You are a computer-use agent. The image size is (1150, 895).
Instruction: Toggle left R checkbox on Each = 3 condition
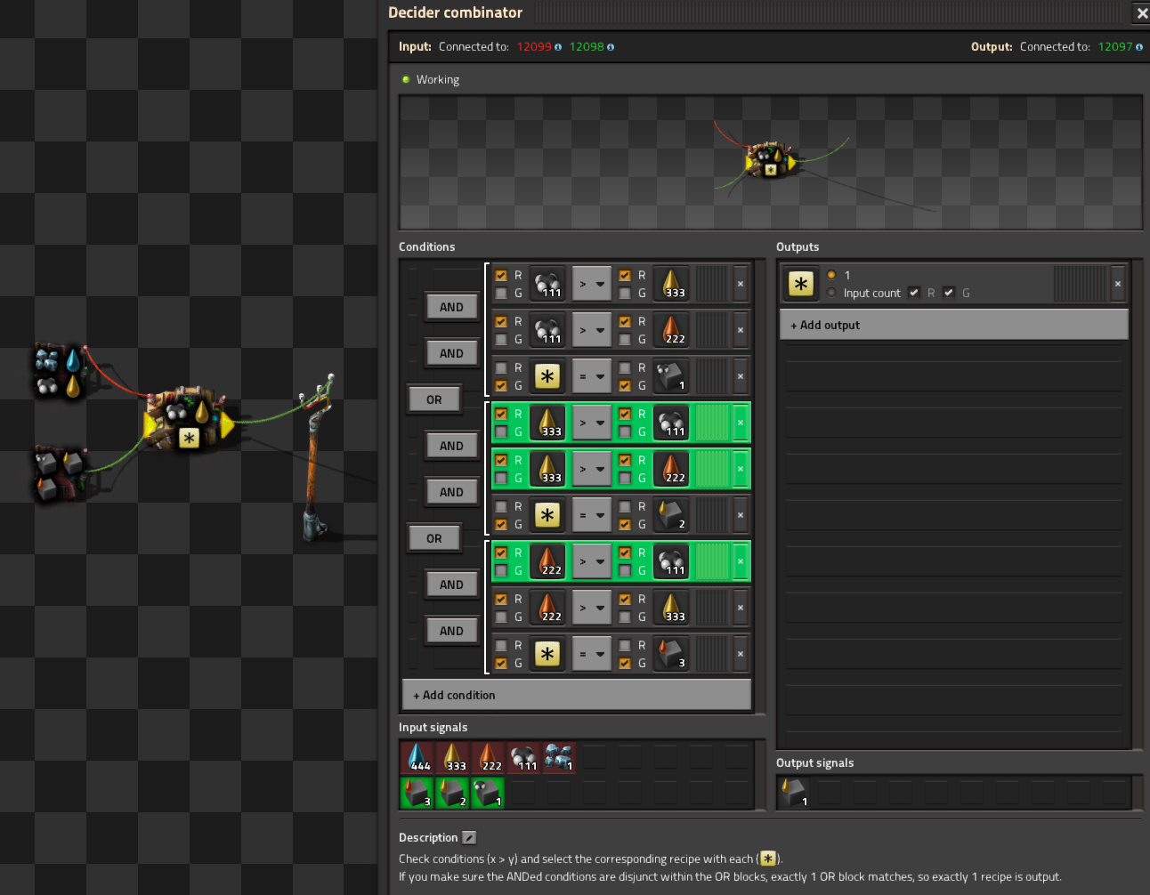[x=501, y=645]
